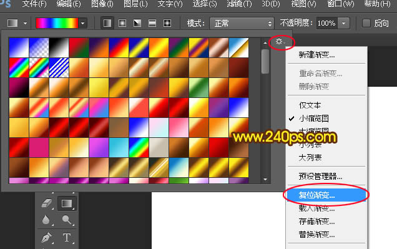This screenshot has width=397, height=249.
Task: Select the reflected gradient style button
Action: click(x=152, y=23)
